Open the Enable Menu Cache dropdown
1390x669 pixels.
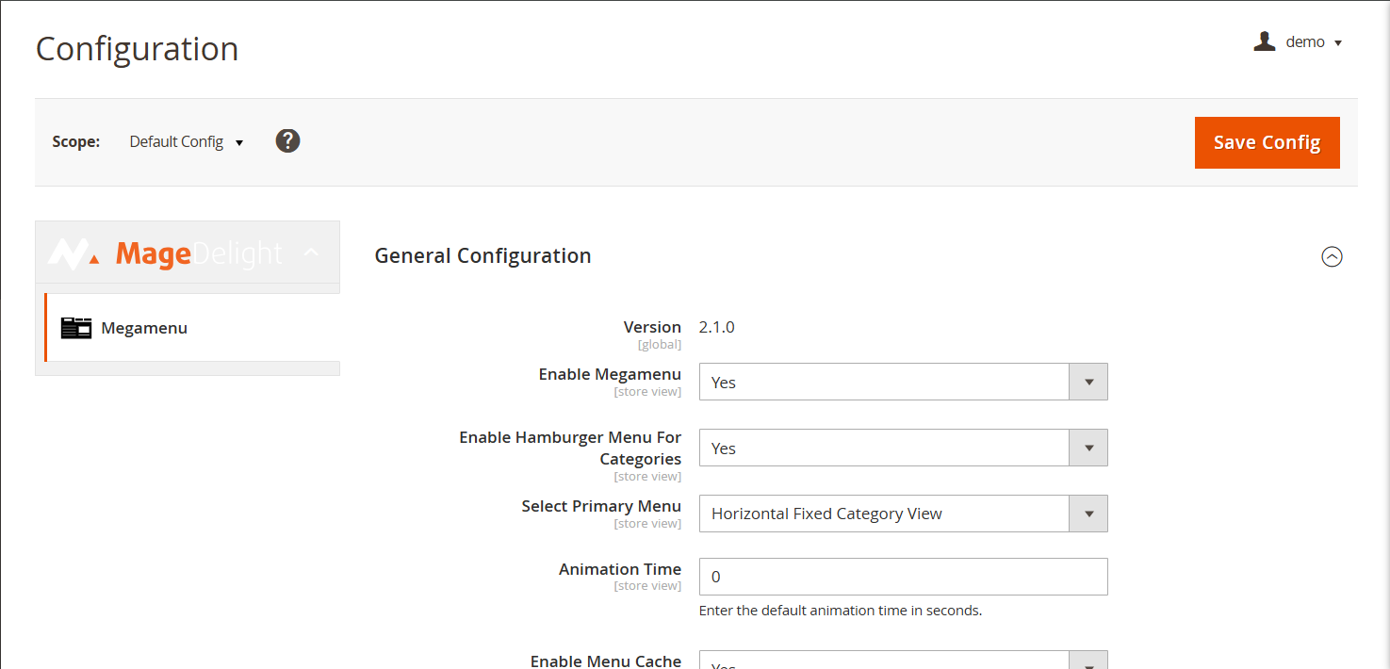click(x=903, y=661)
